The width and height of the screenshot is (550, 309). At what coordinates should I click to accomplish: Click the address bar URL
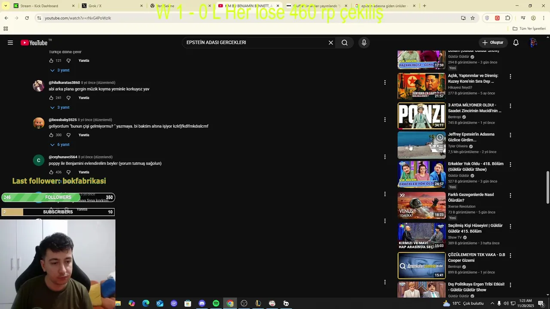78,18
